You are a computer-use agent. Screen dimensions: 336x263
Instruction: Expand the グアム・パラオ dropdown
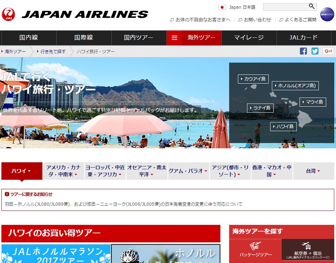point(188,171)
